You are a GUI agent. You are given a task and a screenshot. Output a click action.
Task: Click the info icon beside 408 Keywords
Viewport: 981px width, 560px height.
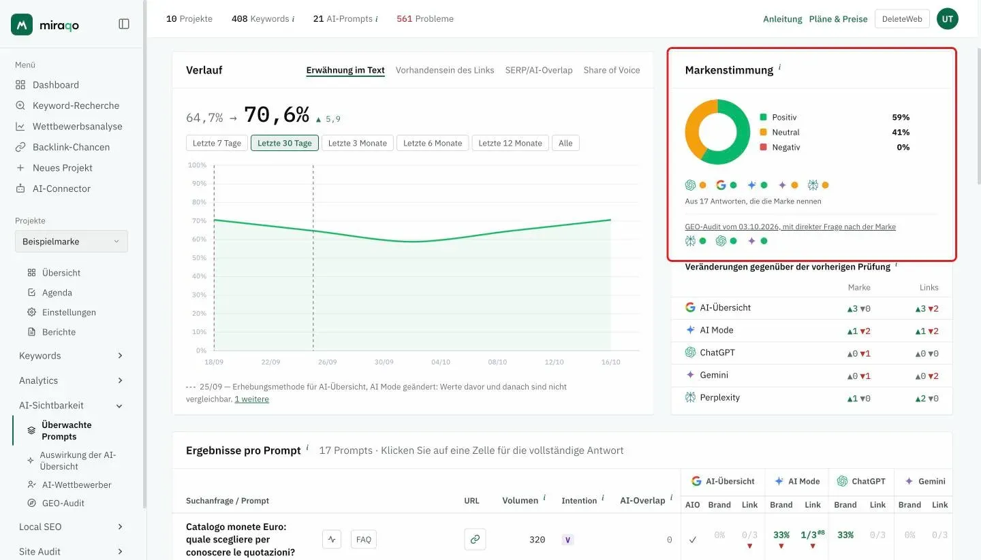coord(293,19)
